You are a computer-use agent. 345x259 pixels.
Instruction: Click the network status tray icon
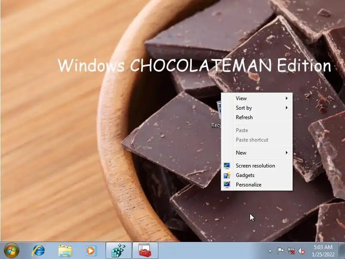(x=291, y=251)
